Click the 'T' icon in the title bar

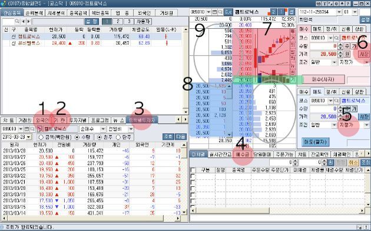[x=324, y=4]
